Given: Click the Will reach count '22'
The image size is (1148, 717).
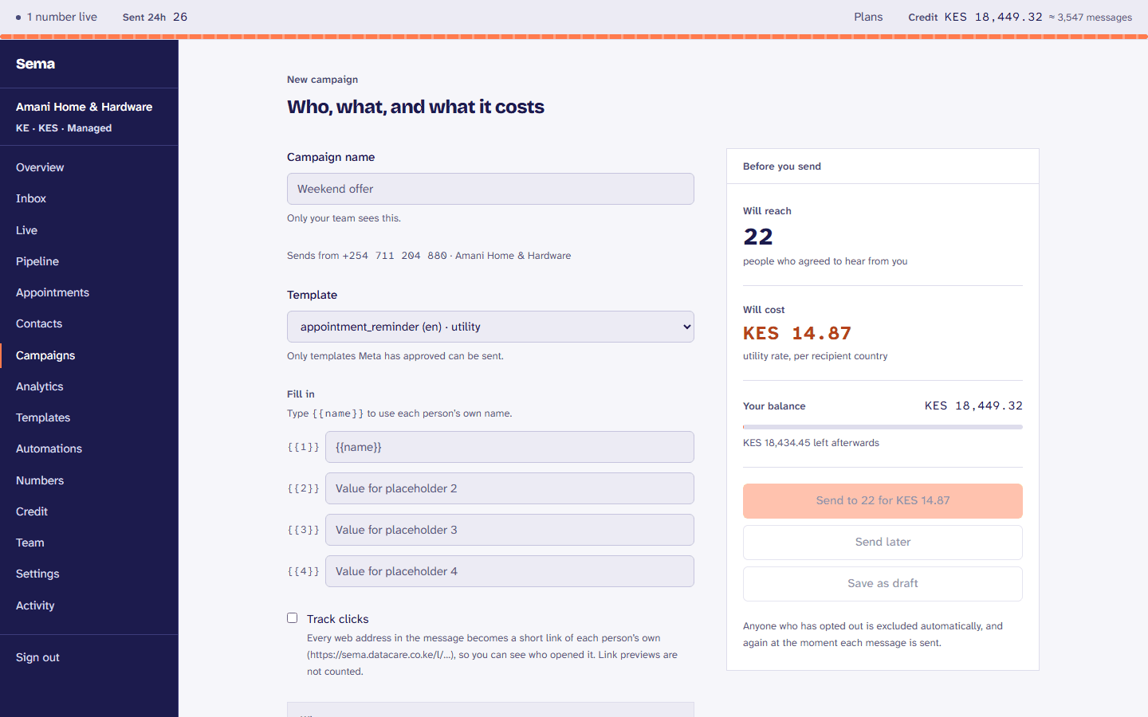Looking at the screenshot, I should coord(758,237).
